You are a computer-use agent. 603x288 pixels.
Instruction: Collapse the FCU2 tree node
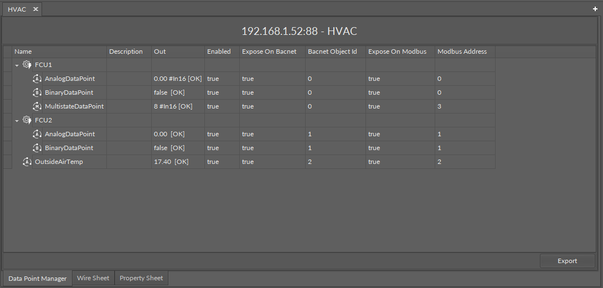click(17, 121)
